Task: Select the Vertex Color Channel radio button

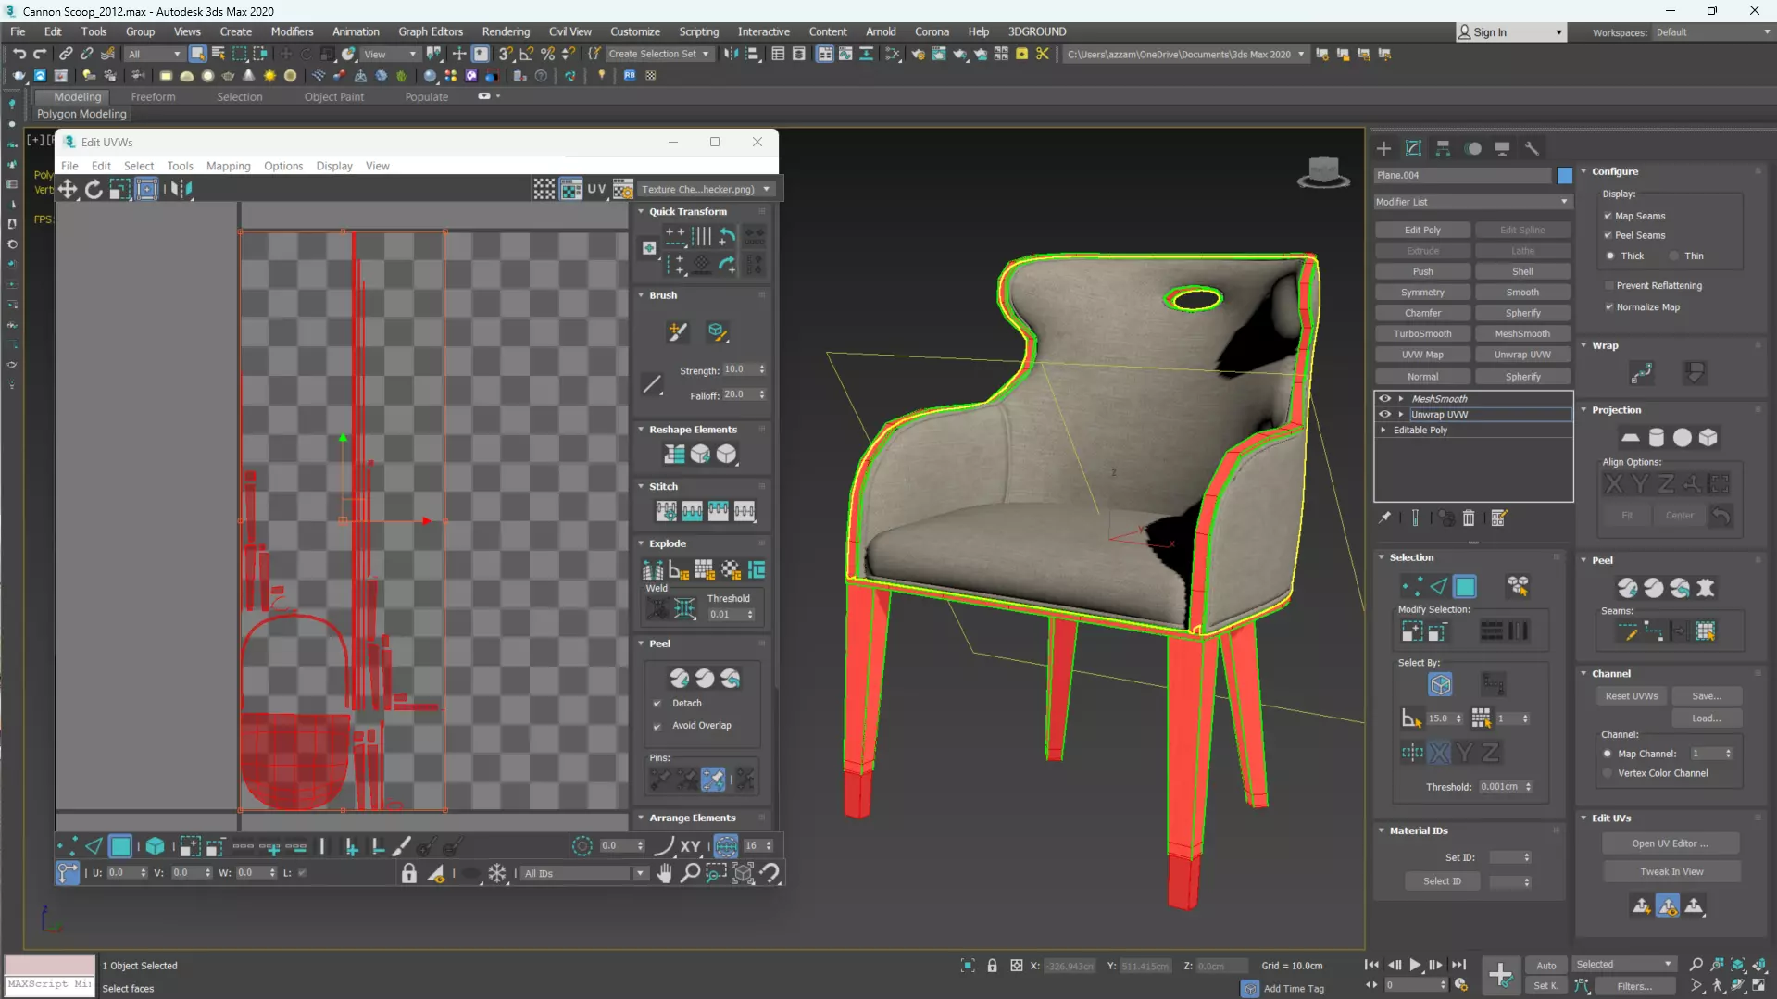Action: (x=1608, y=773)
